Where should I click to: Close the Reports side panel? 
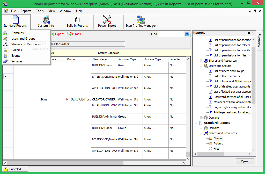point(253,33)
